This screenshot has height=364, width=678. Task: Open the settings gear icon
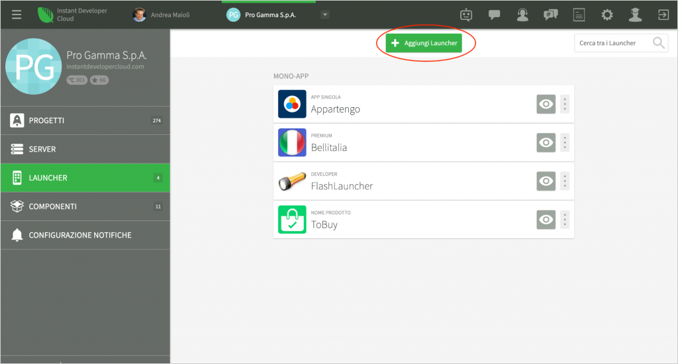tap(607, 15)
